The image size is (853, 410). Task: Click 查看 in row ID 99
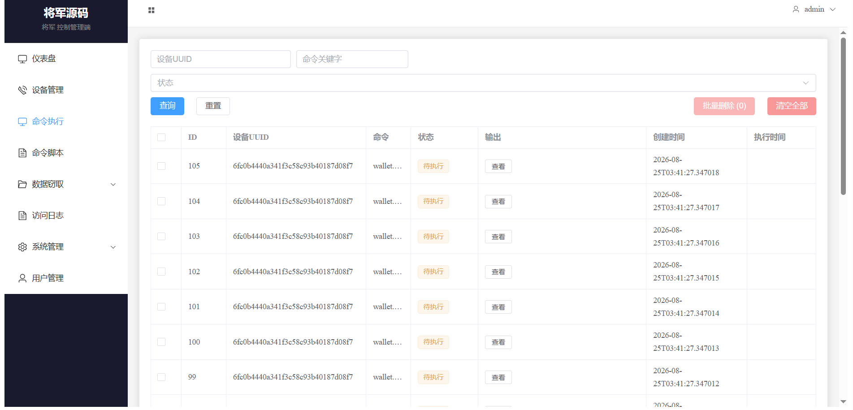point(498,377)
